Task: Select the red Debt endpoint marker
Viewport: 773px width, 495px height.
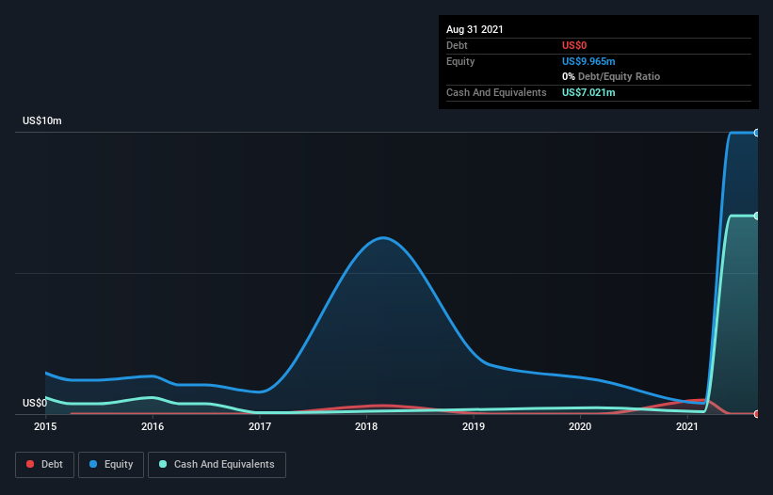Action: pos(757,414)
